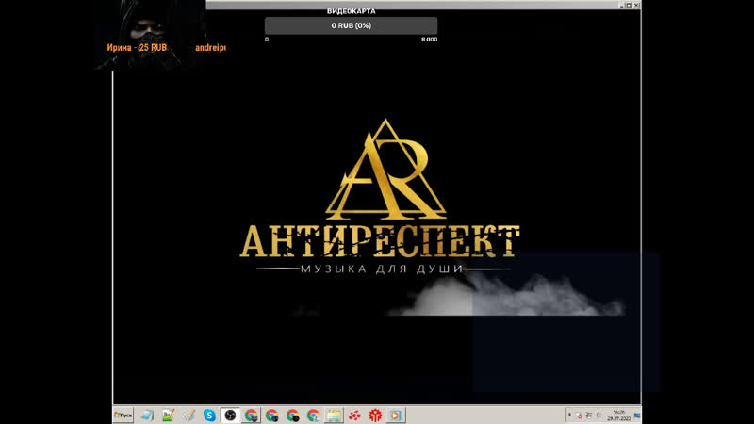Select the Chrome icon left of the folder
This screenshot has height=424, width=754.
(313, 415)
